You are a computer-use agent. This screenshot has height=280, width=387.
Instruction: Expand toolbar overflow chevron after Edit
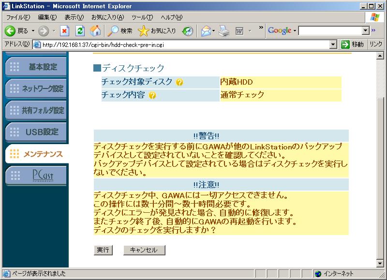click(x=261, y=28)
